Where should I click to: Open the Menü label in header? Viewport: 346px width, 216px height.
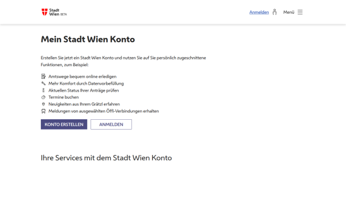(x=289, y=12)
